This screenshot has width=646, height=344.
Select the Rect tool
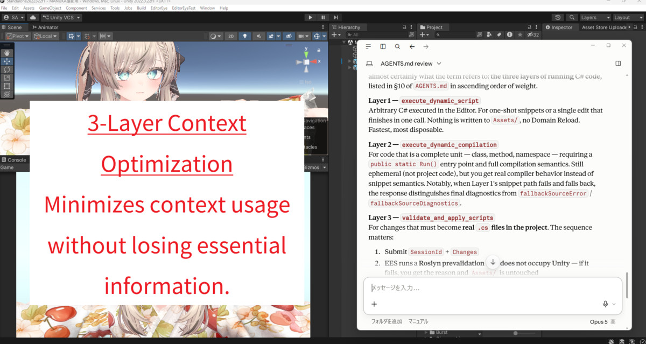point(7,86)
